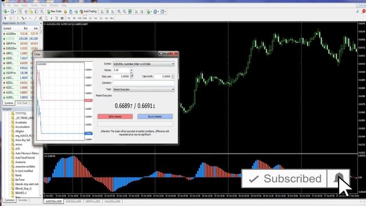Image resolution: width=366 pixels, height=206 pixels.
Task: Click Sell by Market button
Action: tap(115, 117)
